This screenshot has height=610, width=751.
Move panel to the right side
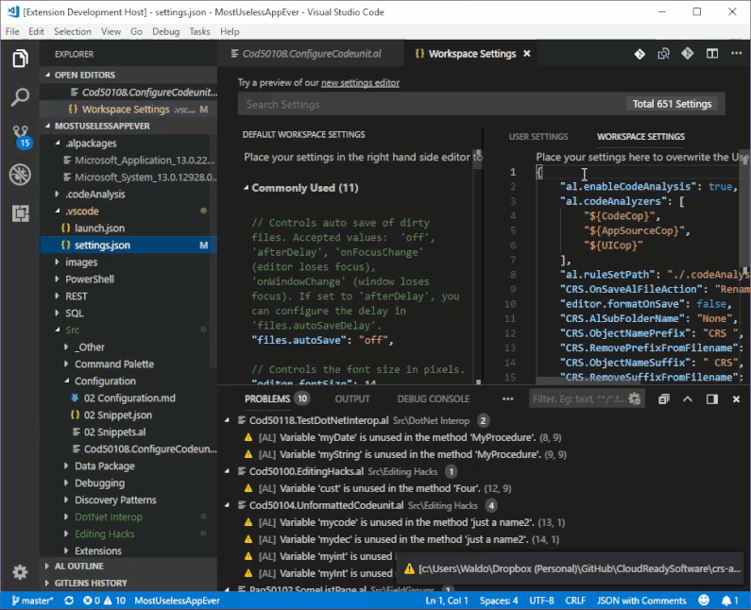712,398
